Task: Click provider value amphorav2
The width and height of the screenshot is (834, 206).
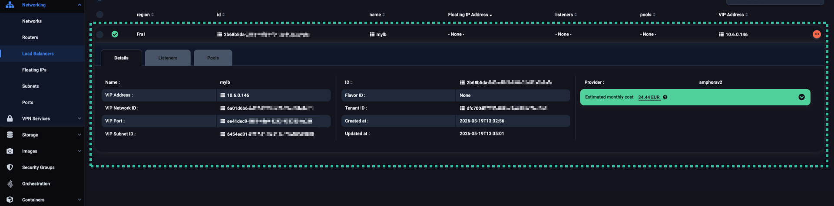Action: (x=711, y=82)
